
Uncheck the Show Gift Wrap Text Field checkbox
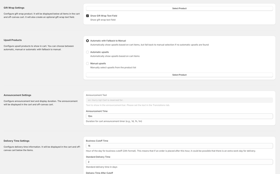pos(87,16)
